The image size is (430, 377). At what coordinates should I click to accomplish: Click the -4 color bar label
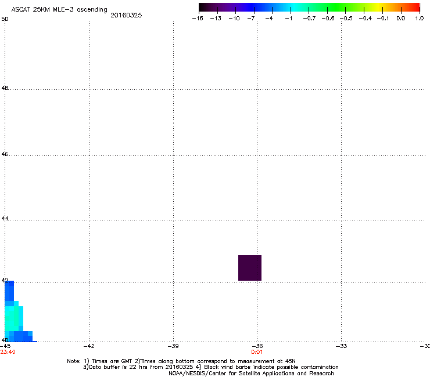(269, 19)
